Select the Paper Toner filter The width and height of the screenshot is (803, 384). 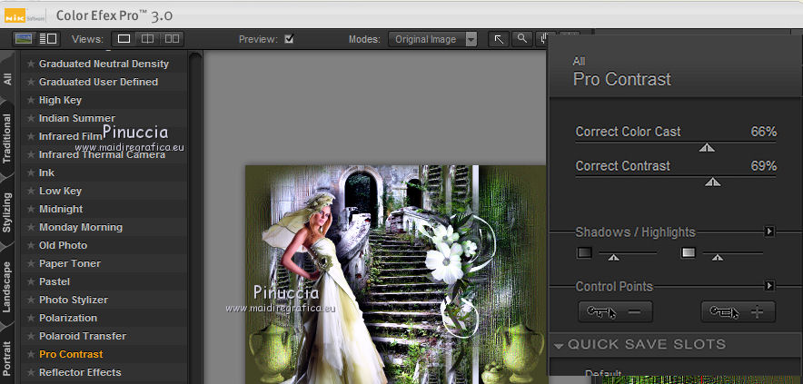click(104, 263)
